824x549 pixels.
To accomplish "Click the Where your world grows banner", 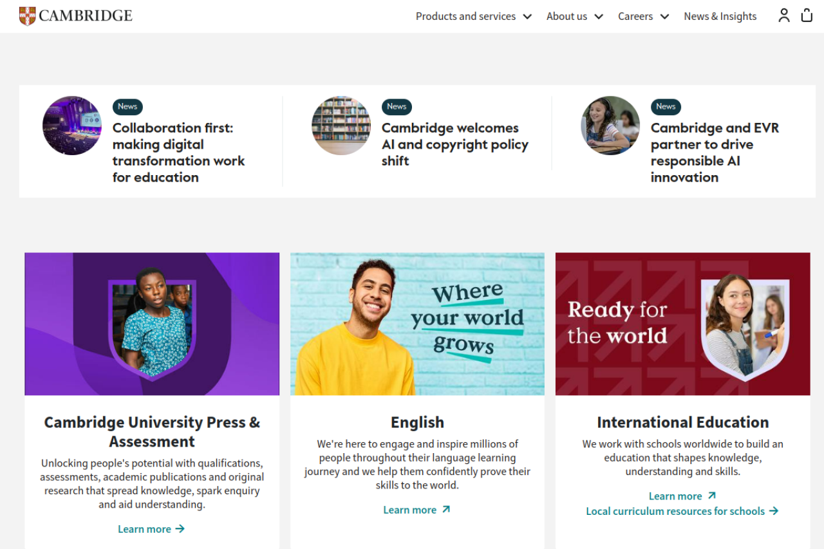I will [x=417, y=324].
